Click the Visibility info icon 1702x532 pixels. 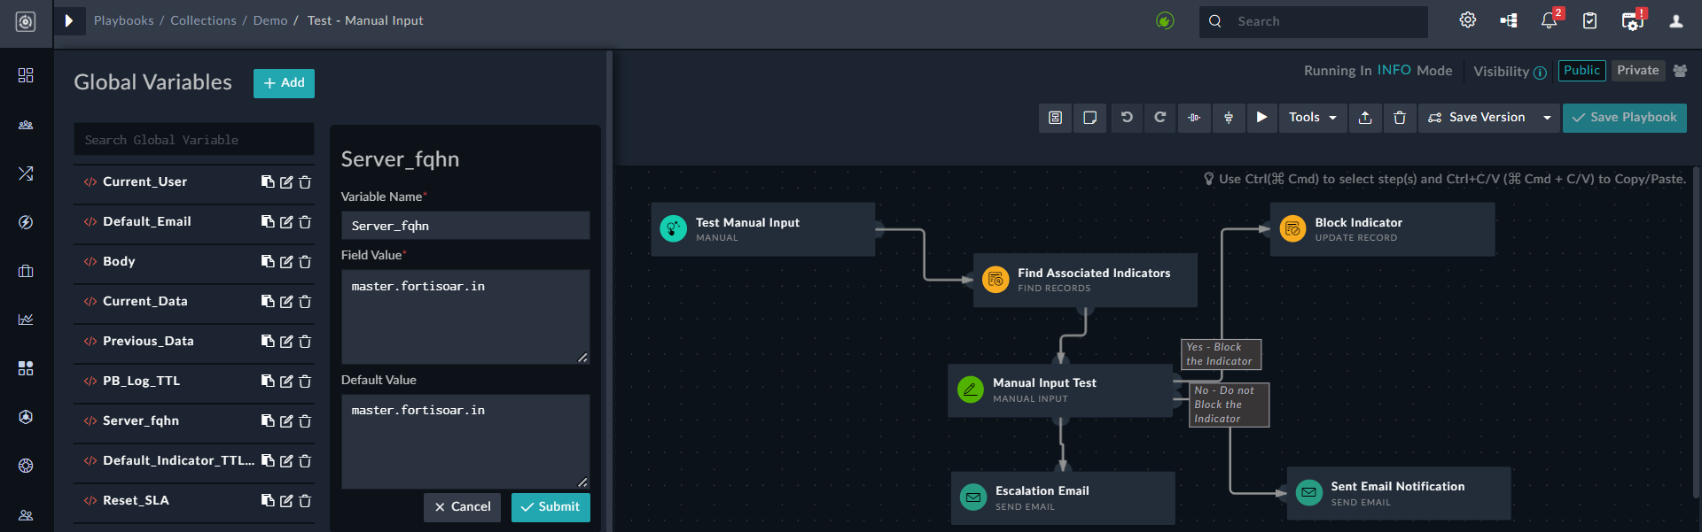(x=1540, y=73)
